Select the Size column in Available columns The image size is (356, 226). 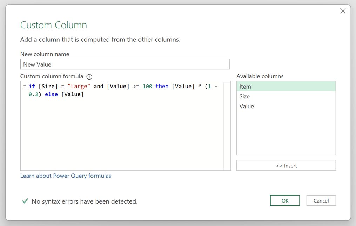[x=286, y=96]
